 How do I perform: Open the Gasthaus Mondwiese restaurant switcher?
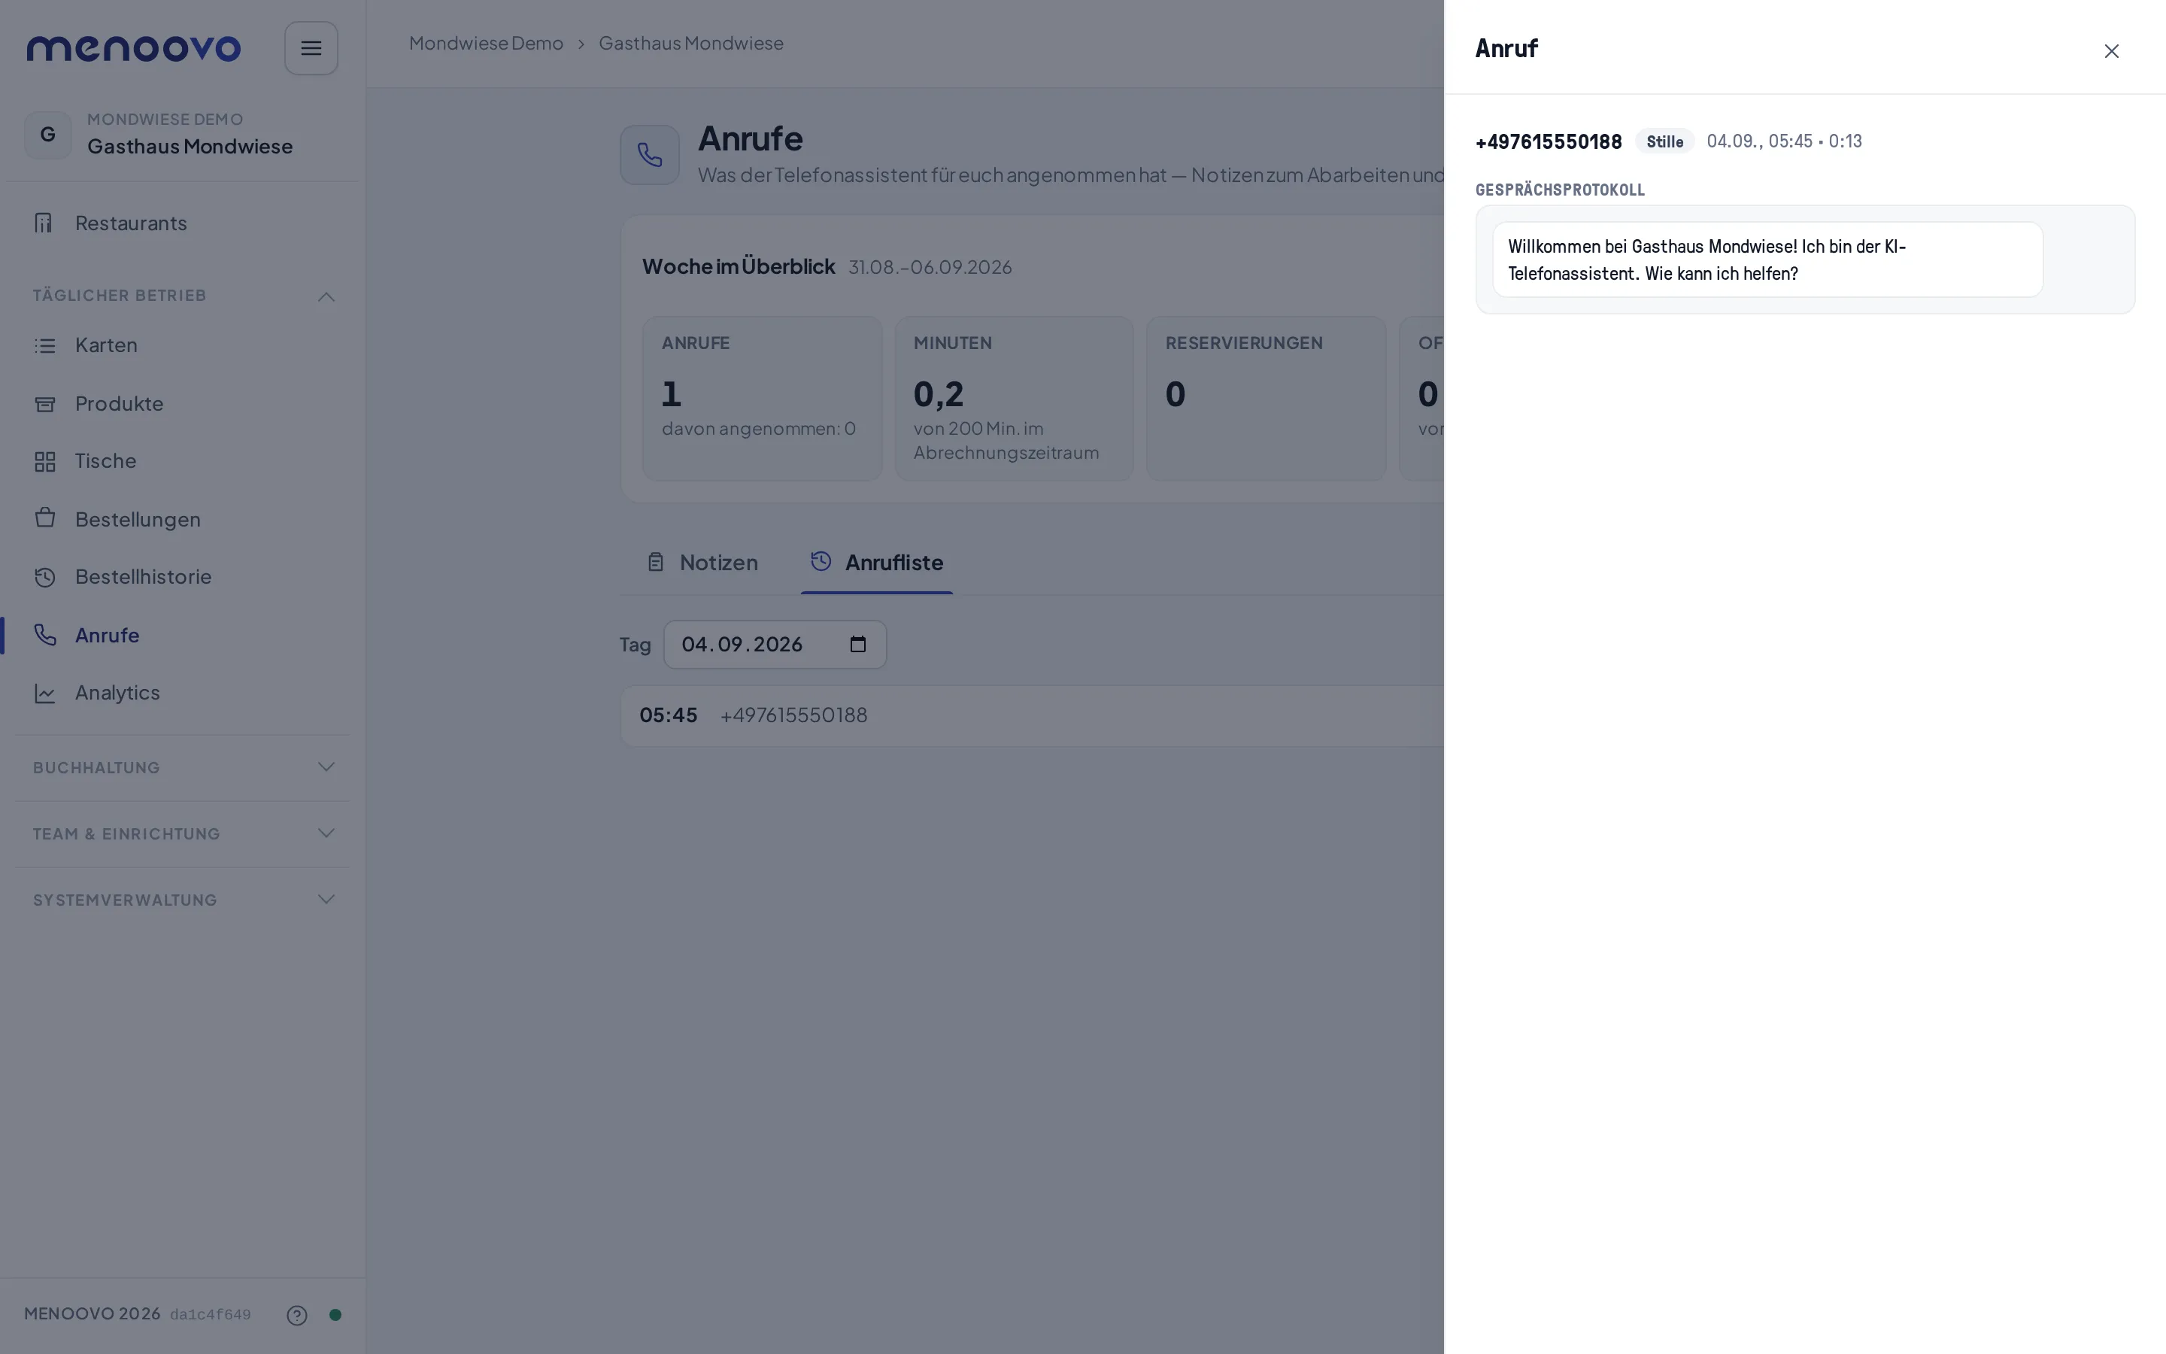pos(183,135)
